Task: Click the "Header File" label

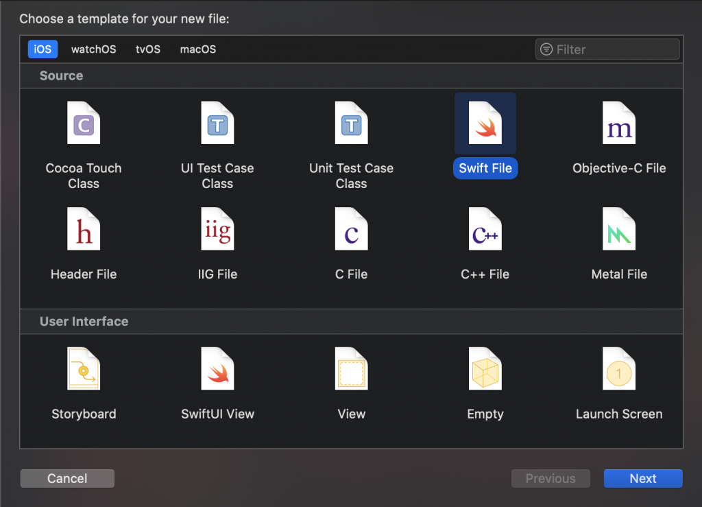Action: [84, 274]
